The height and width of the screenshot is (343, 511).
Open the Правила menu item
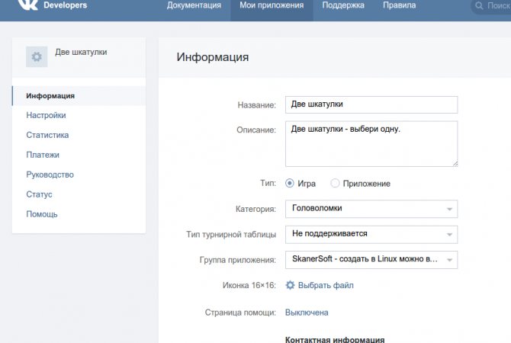399,5
